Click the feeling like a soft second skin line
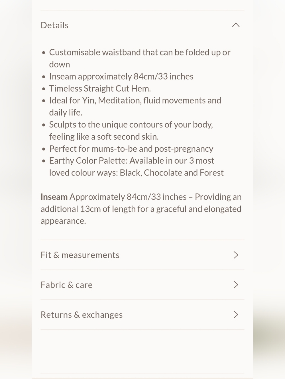Screen dimensions: 285x379 [104, 137]
